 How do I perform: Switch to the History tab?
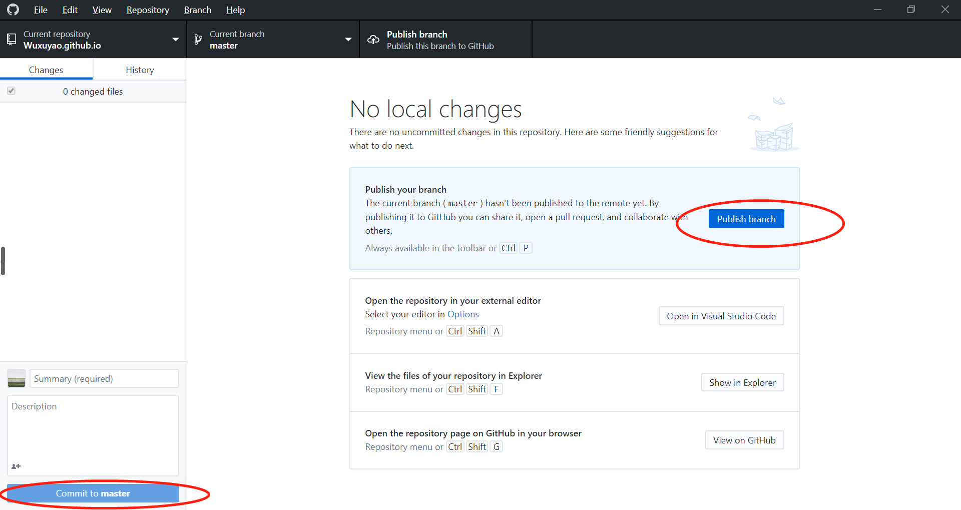point(140,70)
